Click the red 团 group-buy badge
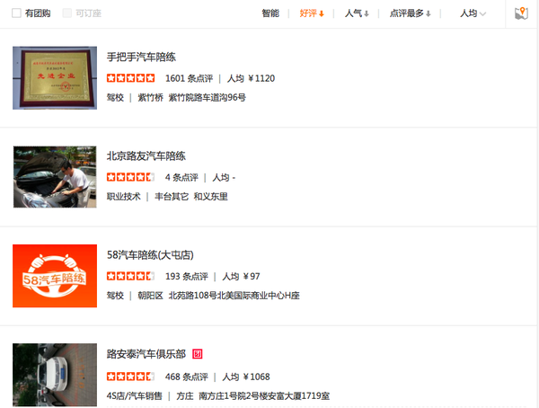The width and height of the screenshot is (539, 408). point(198,354)
